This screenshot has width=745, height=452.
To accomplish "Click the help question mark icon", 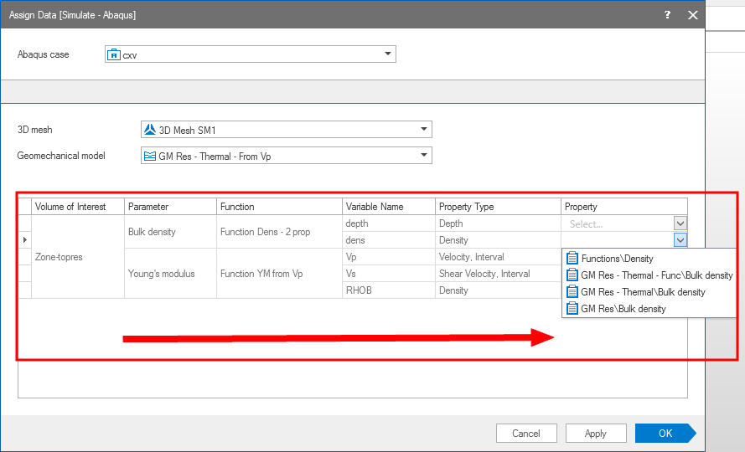I will pos(667,15).
